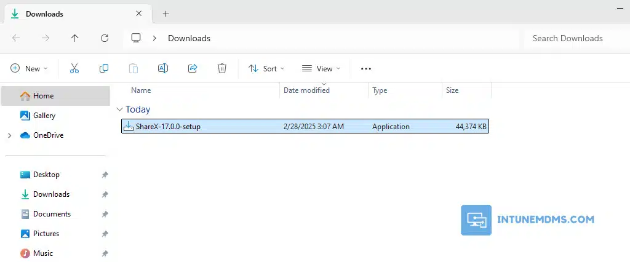630x262 pixels.
Task: Expand the OneDrive tree node
Action: (9, 135)
